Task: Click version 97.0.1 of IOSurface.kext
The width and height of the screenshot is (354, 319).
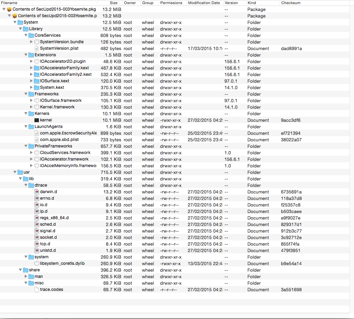Action: click(x=231, y=81)
